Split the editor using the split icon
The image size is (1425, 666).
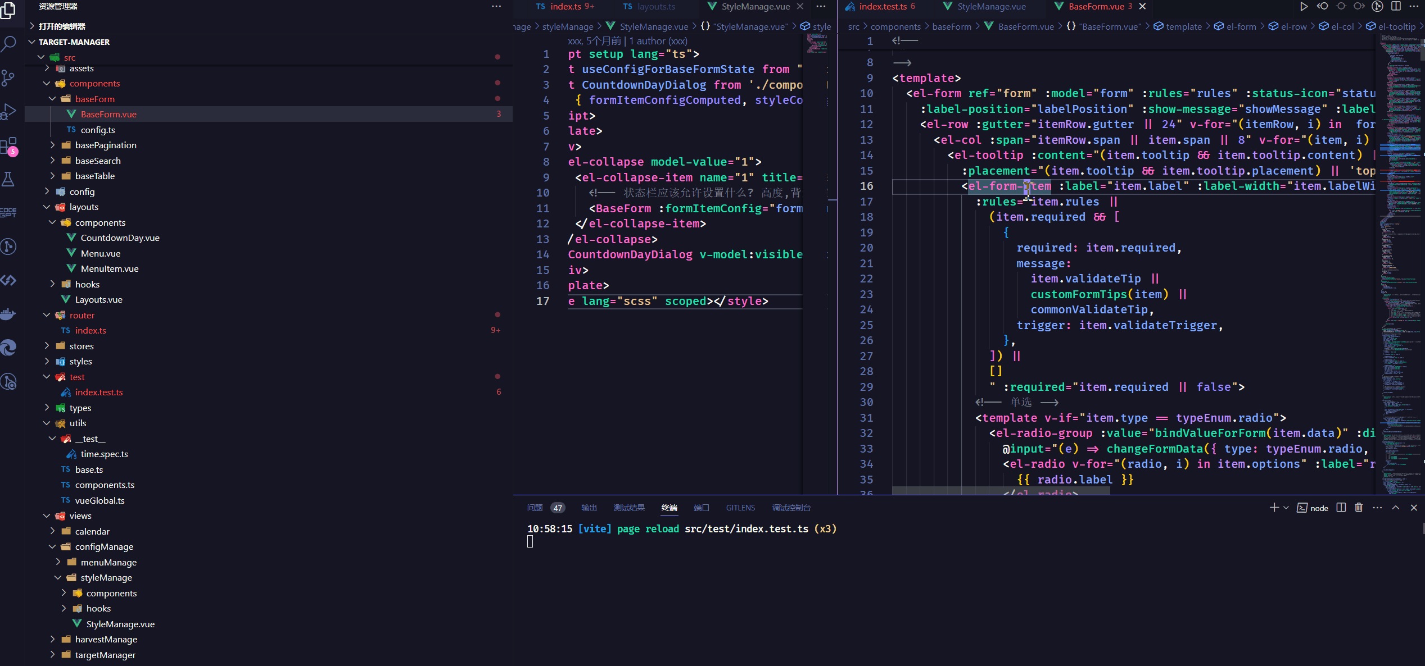1396,6
